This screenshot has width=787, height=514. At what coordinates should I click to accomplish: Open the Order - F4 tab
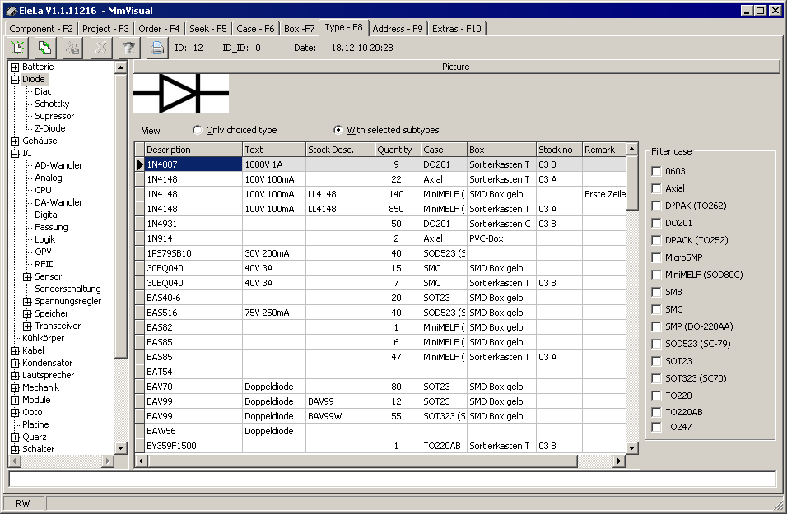(159, 29)
